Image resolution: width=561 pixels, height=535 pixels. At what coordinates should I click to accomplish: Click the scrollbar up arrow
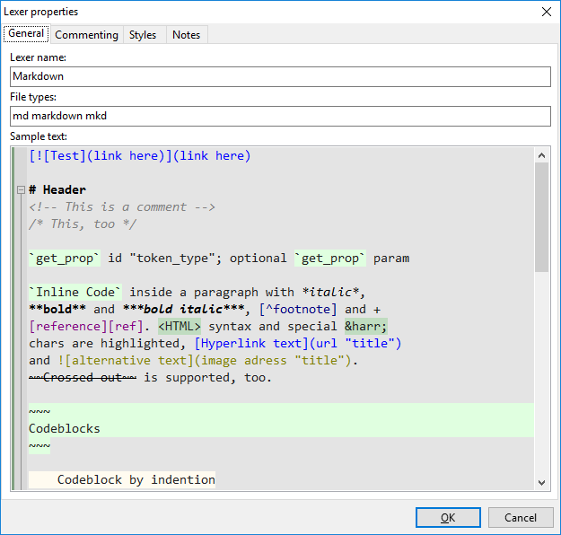click(541, 155)
